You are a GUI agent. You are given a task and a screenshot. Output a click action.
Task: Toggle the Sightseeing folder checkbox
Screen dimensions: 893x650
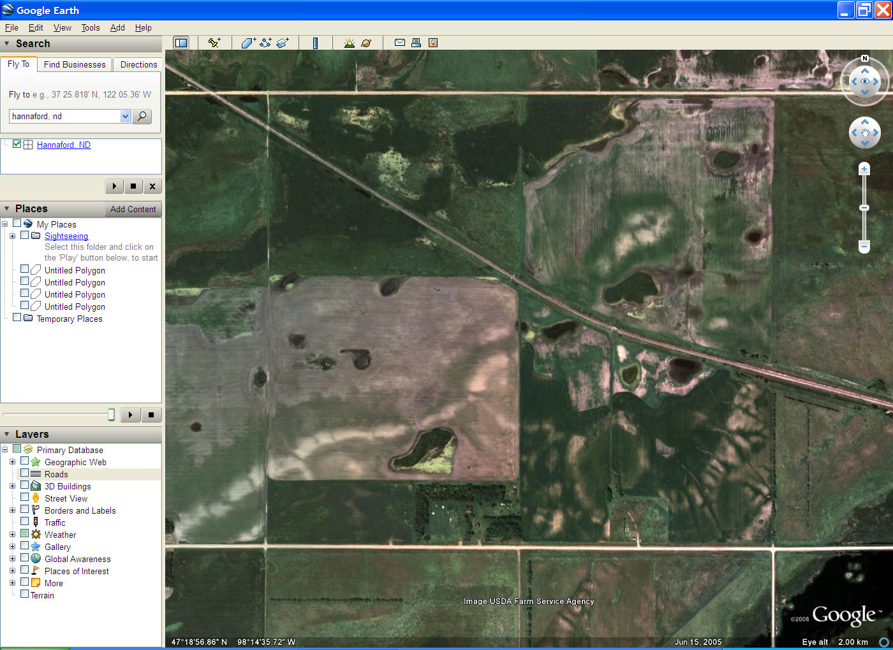point(24,235)
